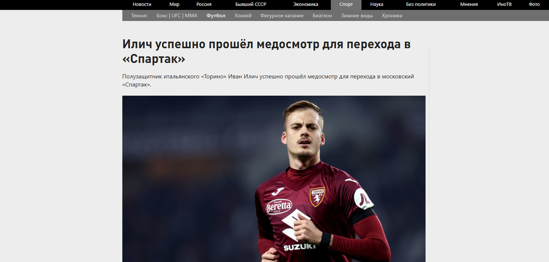This screenshot has width=549, height=262.
Task: Click the Torino player article photo
Action: [x=274, y=178]
